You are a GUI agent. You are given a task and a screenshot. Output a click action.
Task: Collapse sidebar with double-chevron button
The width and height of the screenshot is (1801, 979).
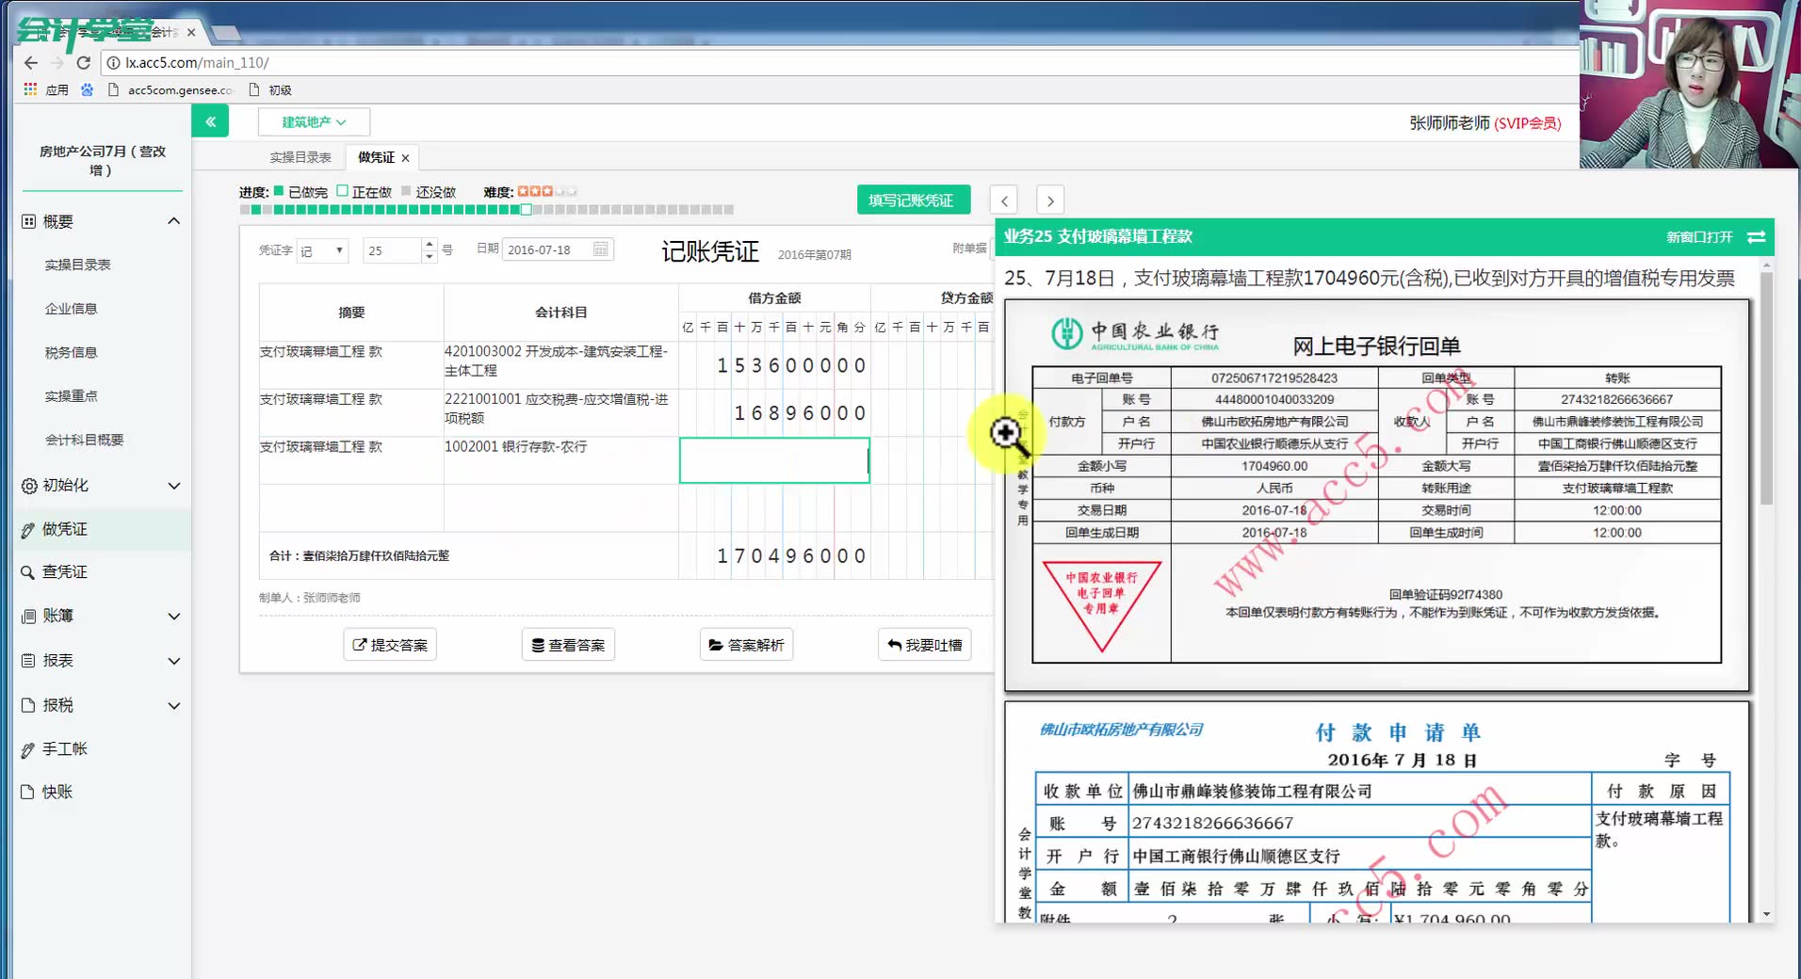click(x=210, y=121)
